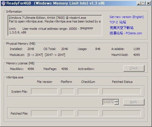Click the ModuleList entry [2047 -> 2047]

pyautogui.click(x=55, y=55)
